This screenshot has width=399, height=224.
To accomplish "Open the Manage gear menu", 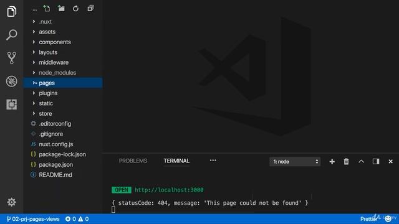I will [x=11, y=202].
